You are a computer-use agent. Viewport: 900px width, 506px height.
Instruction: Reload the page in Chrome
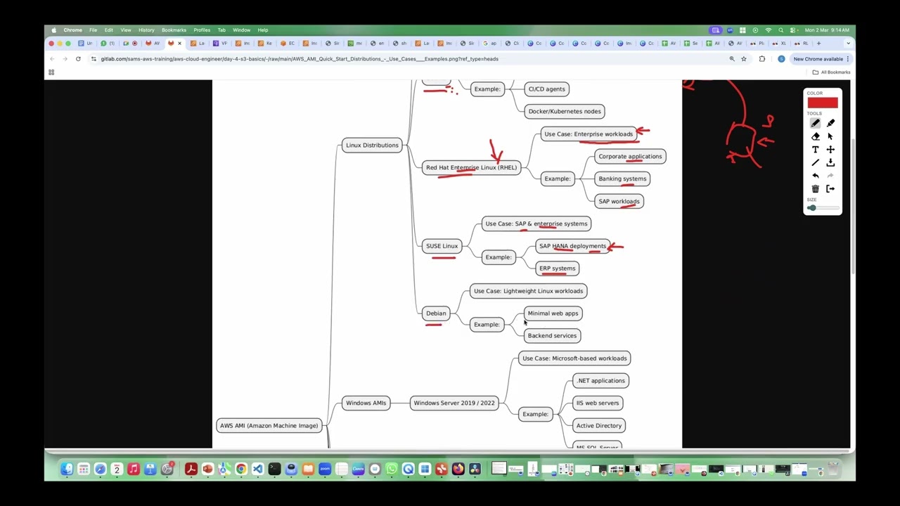pyautogui.click(x=78, y=59)
